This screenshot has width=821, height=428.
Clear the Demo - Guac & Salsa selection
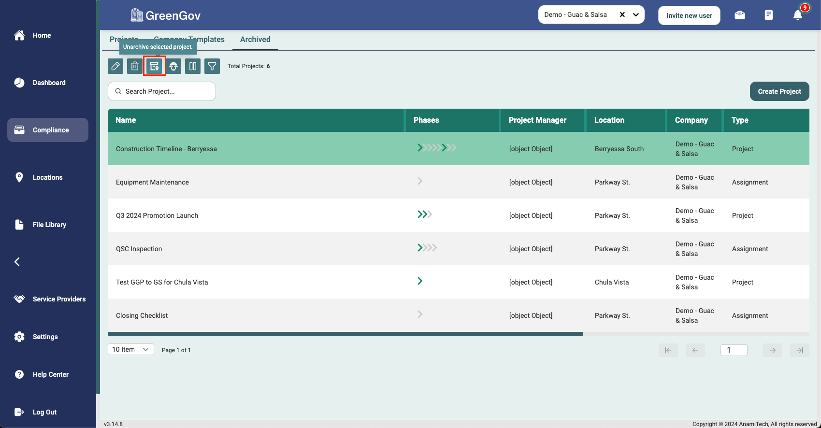tap(622, 14)
